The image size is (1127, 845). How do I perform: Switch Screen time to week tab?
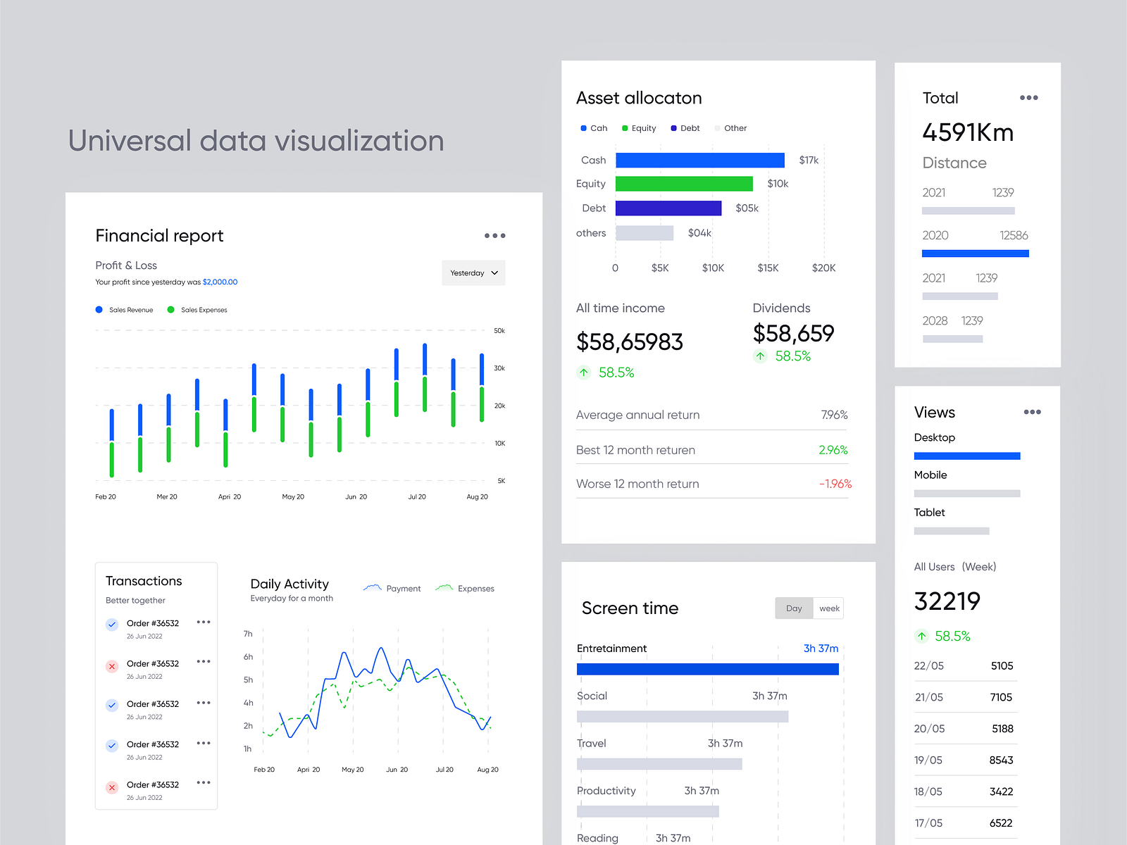click(x=829, y=608)
